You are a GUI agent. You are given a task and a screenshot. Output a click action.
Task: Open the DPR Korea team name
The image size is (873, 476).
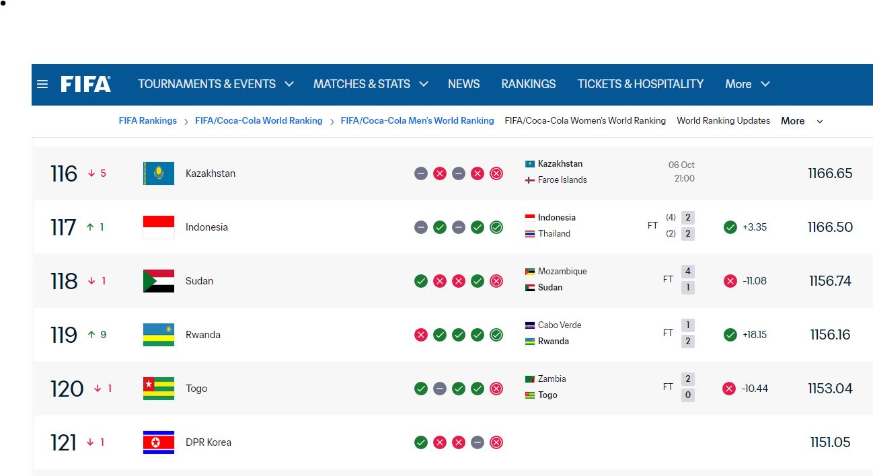(208, 442)
